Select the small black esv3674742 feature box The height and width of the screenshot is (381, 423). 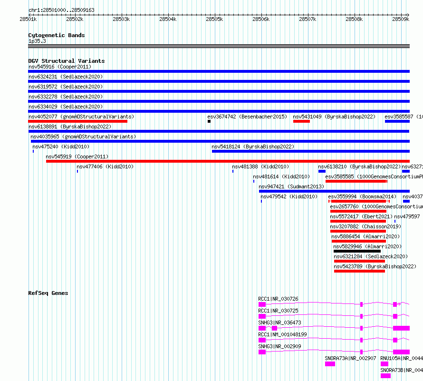209,121
